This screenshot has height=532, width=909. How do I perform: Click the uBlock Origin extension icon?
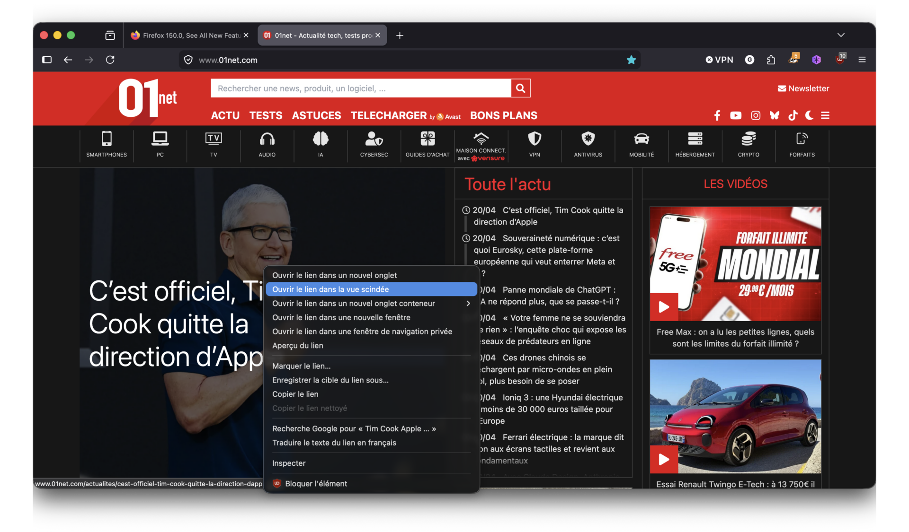pyautogui.click(x=841, y=60)
